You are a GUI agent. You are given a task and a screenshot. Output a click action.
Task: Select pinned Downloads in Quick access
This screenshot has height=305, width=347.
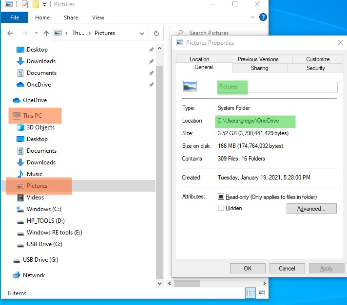[x=41, y=61]
